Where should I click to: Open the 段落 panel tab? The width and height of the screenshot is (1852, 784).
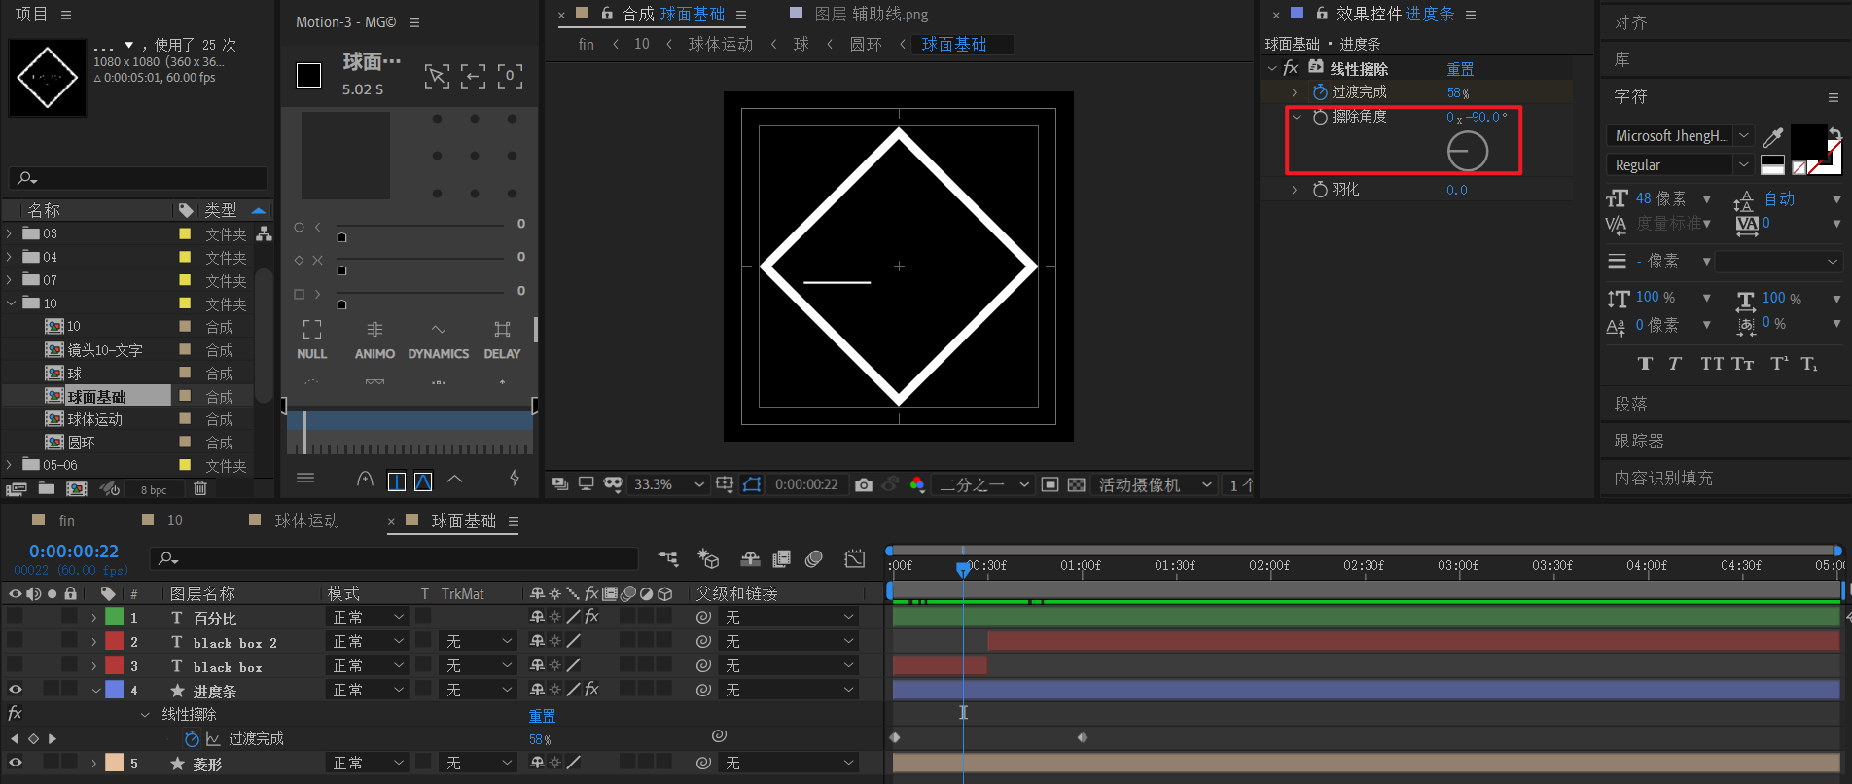click(1631, 404)
